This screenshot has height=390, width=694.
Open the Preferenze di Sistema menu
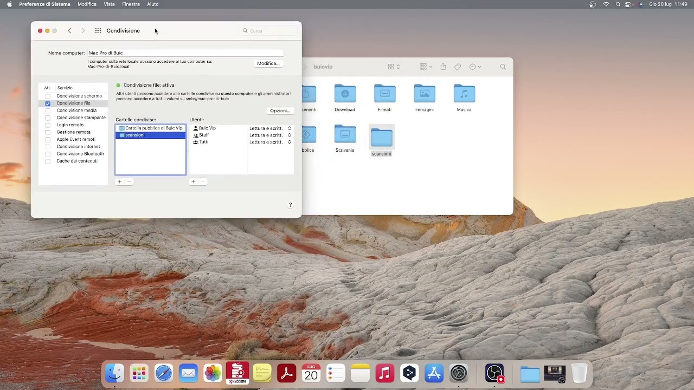(x=44, y=4)
